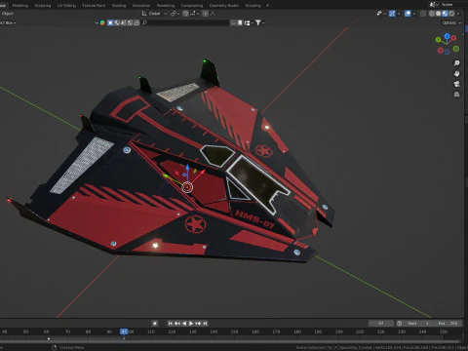Image resolution: width=468 pixels, height=351 pixels.
Task: Toggle preview range clock icon
Action: point(399,324)
